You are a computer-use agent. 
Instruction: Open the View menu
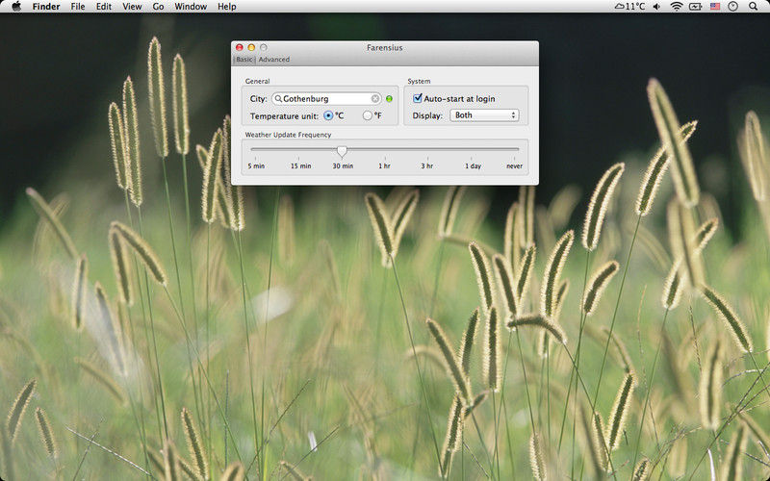132,7
